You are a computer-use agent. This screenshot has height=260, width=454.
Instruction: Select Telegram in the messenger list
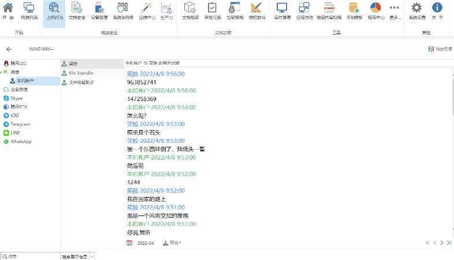(x=20, y=124)
